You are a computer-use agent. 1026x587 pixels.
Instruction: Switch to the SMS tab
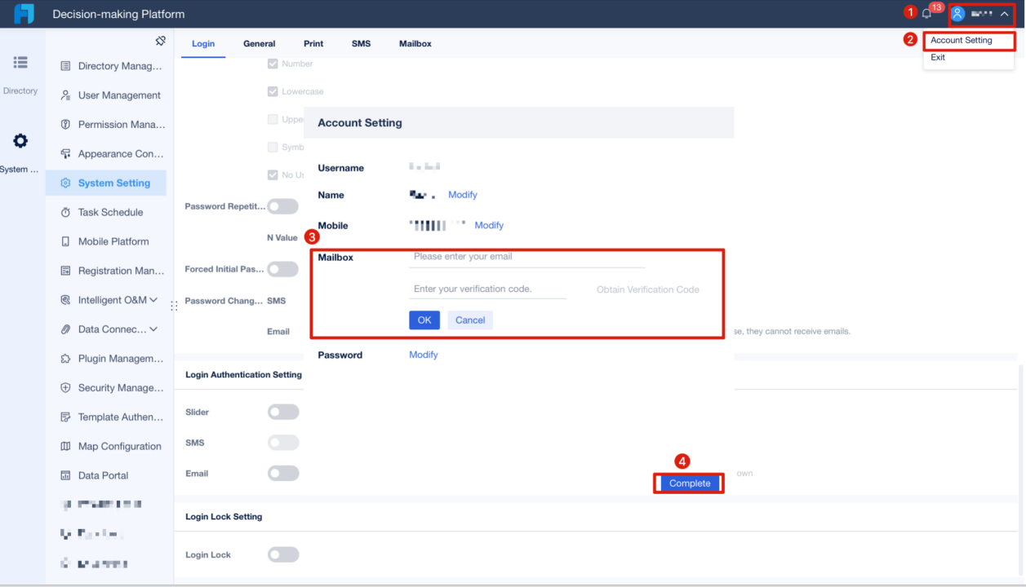click(361, 43)
